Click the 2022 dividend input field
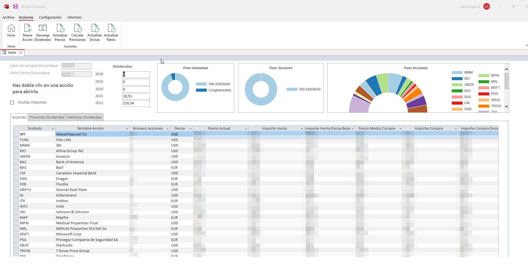Viewport: 528px width, 274px height. coord(136,103)
